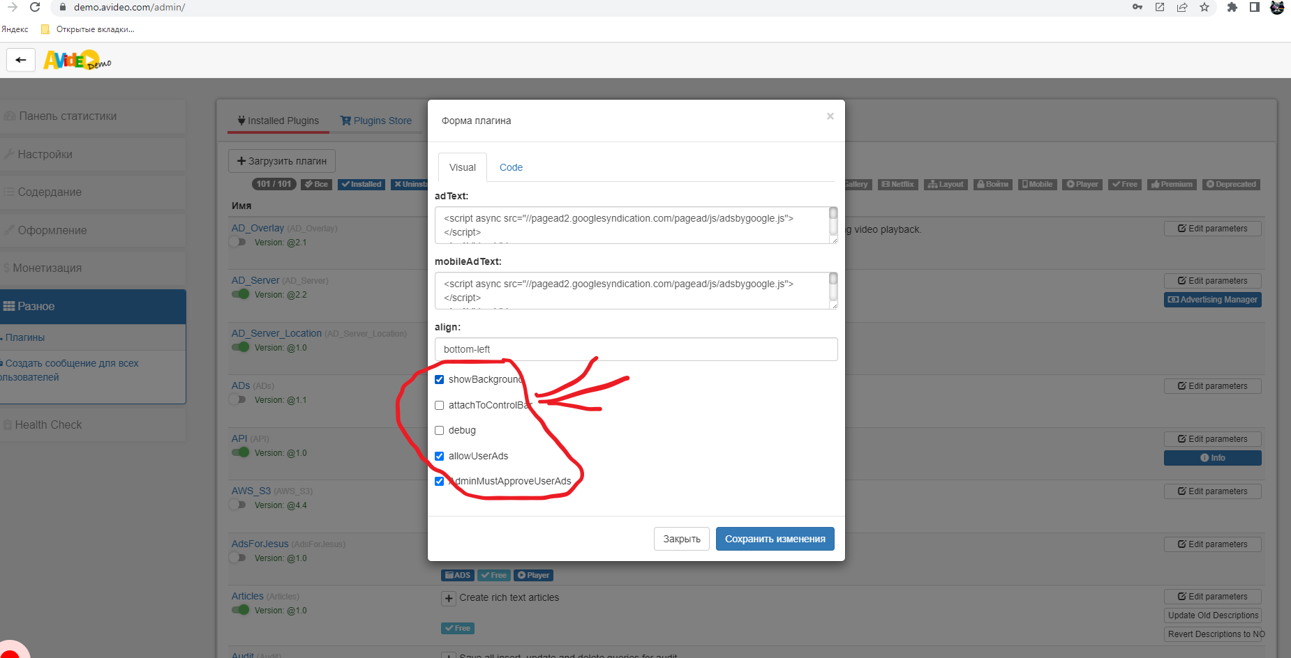Click the share page icon in the address bar
Viewport: 1291px width, 658px height.
tap(1182, 7)
